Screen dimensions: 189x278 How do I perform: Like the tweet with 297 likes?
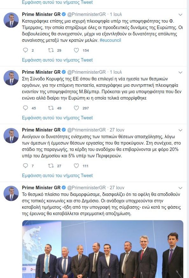point(76,108)
